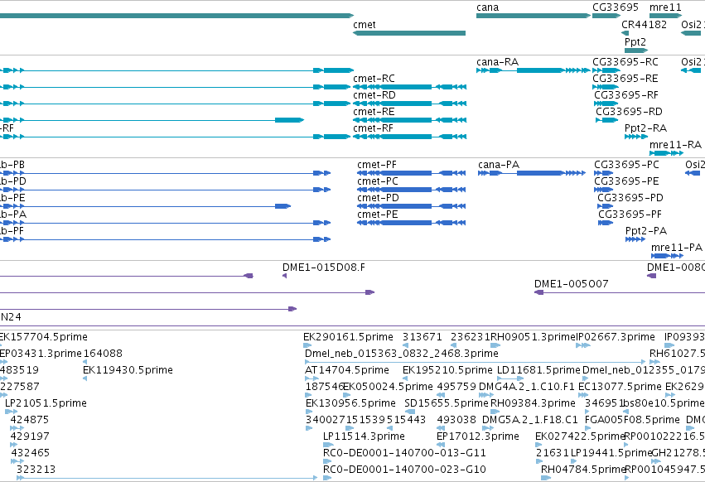Click the AT14704.5prime EST label
The height and width of the screenshot is (482, 705).
coord(346,370)
